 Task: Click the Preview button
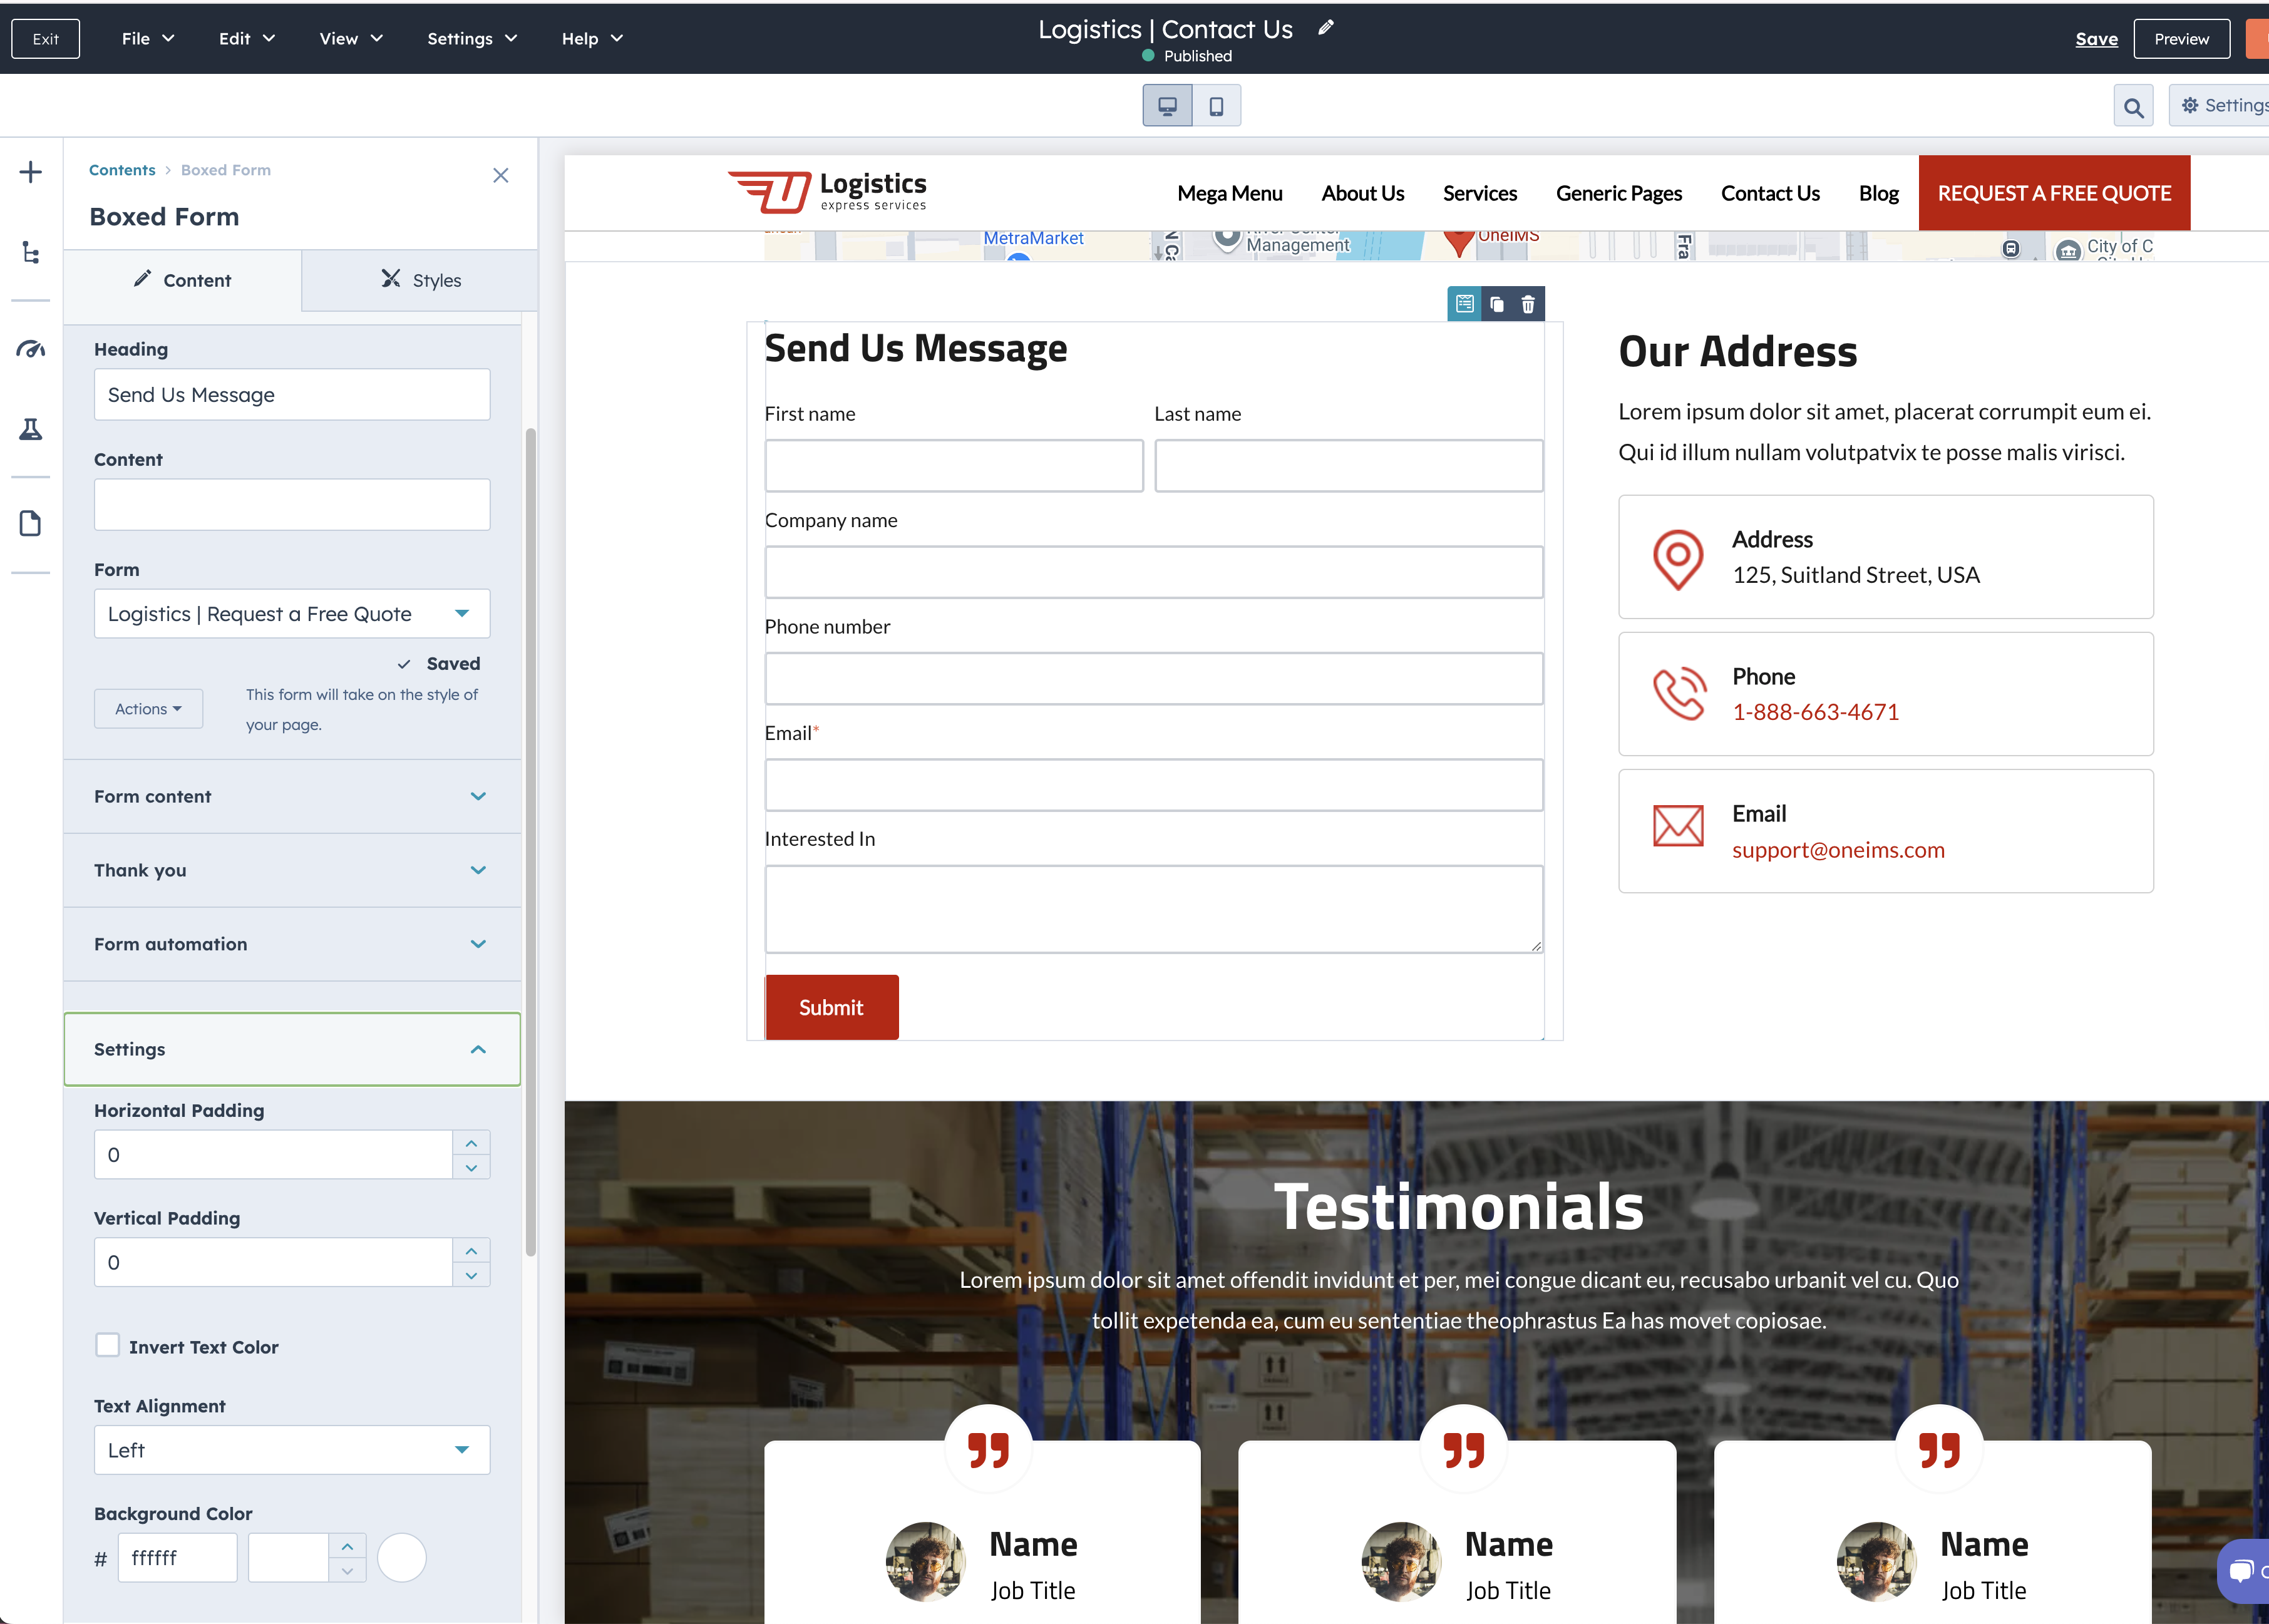pos(2181,39)
